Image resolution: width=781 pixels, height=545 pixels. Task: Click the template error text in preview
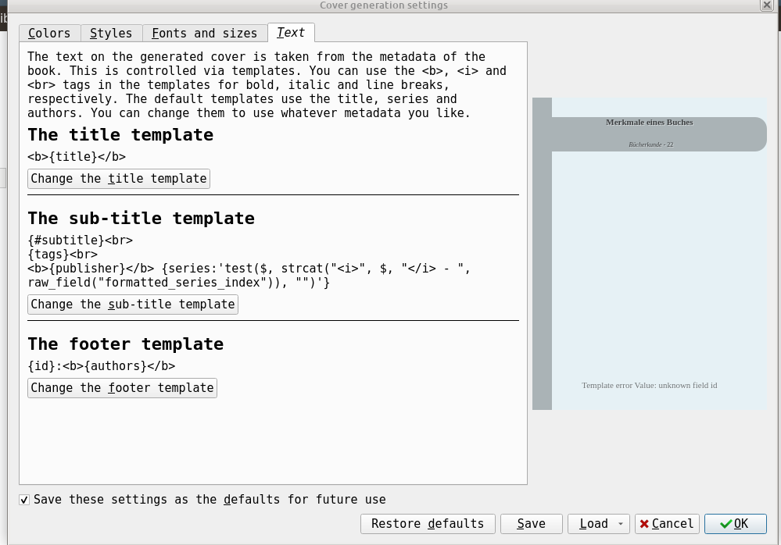click(649, 386)
